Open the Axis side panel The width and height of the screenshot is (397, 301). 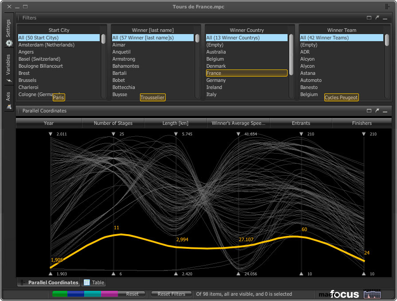(8, 100)
